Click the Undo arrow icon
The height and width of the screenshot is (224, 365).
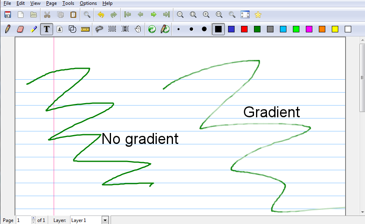point(100,15)
